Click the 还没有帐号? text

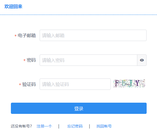(21, 126)
